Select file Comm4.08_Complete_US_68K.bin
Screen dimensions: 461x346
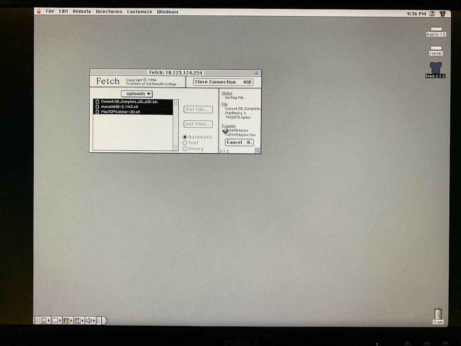[x=133, y=101]
